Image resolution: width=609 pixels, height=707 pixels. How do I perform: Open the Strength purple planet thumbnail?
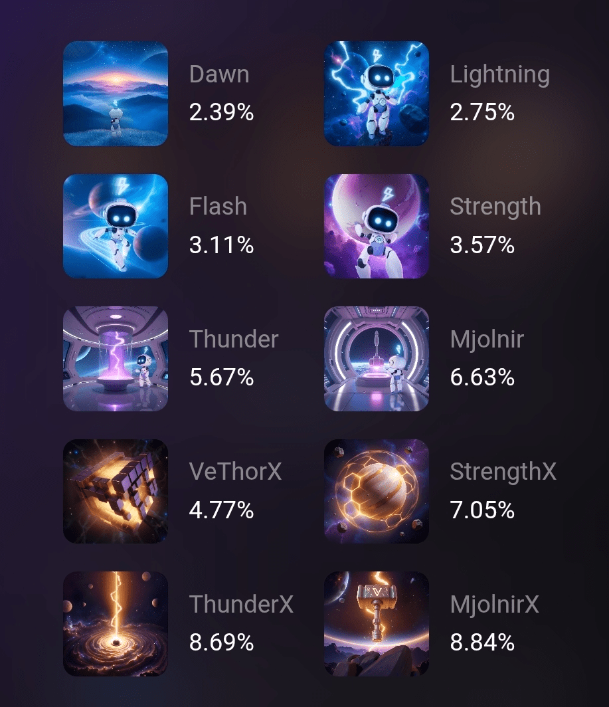377,226
